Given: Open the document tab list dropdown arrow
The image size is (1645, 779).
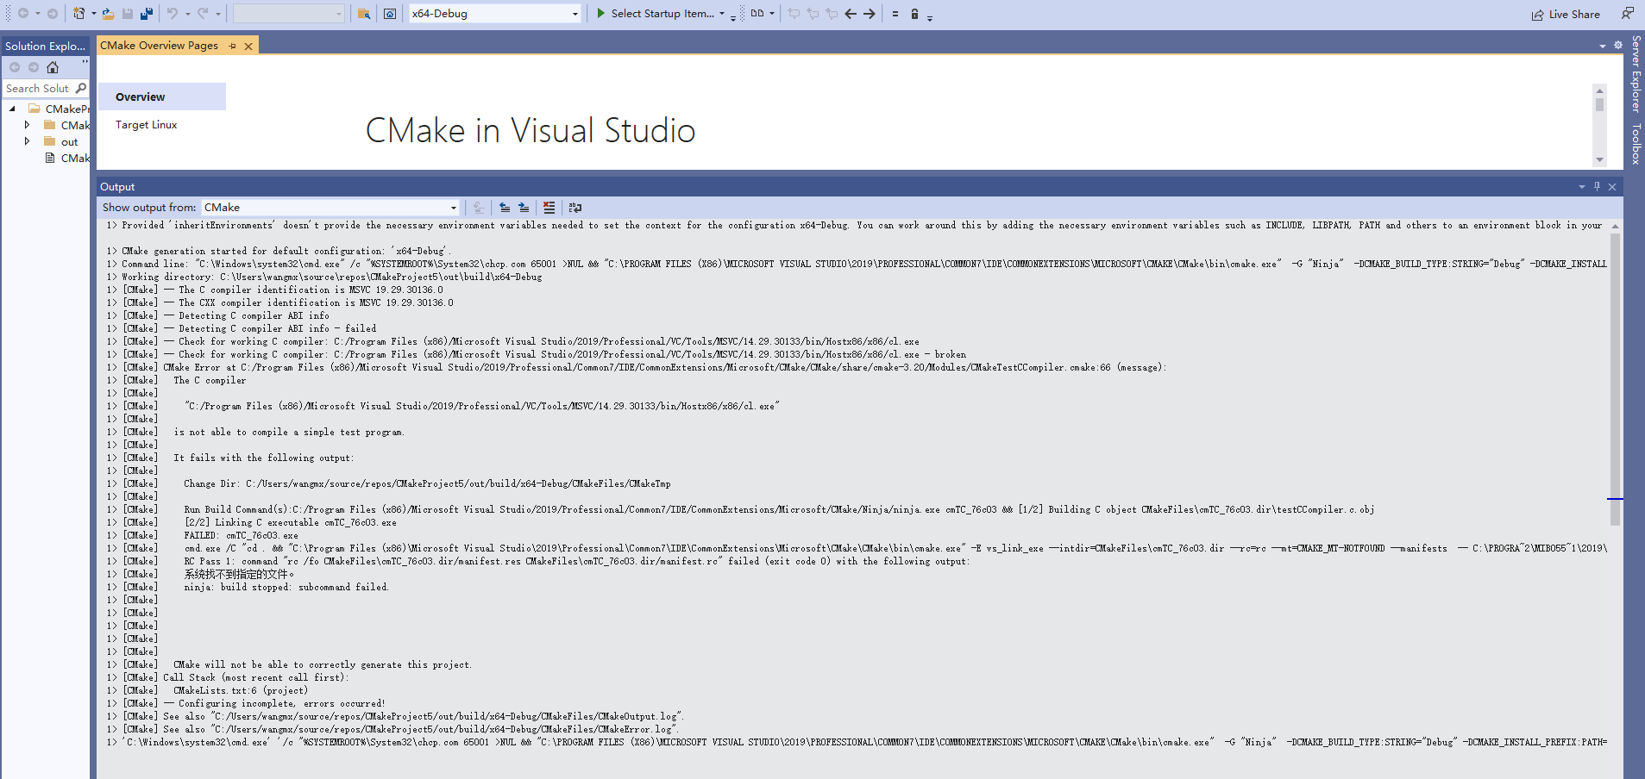Looking at the screenshot, I should (1602, 46).
